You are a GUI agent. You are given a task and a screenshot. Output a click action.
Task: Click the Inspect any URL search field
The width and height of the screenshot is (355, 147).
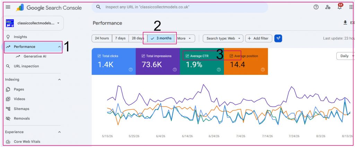pos(180,7)
